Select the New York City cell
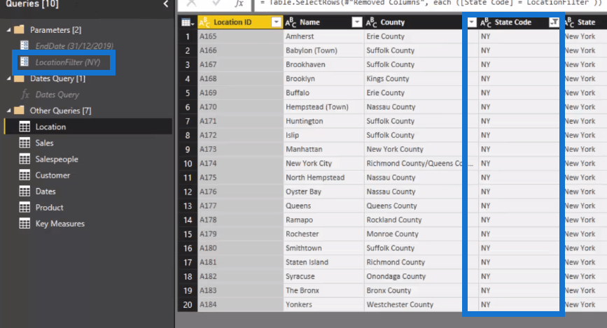 point(323,163)
